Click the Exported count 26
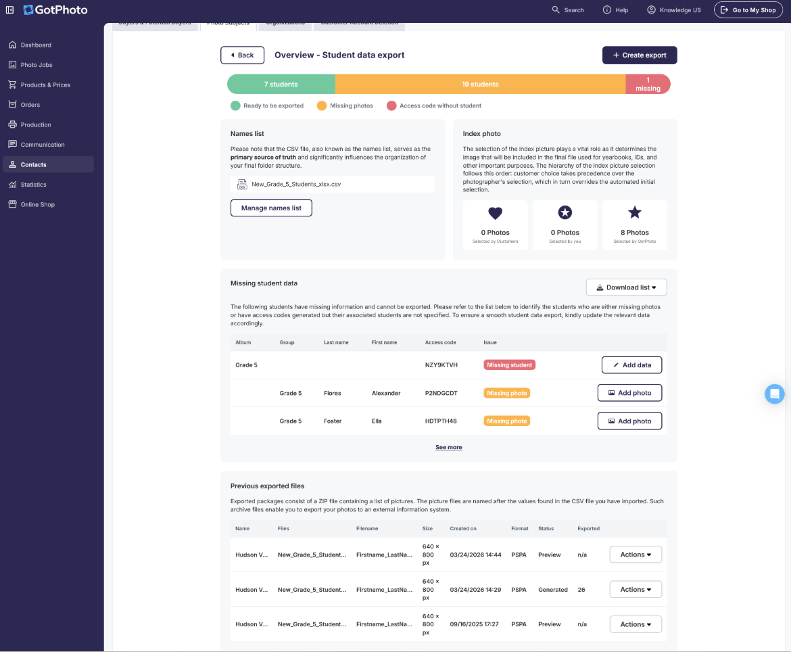The height and width of the screenshot is (652, 791). click(581, 589)
